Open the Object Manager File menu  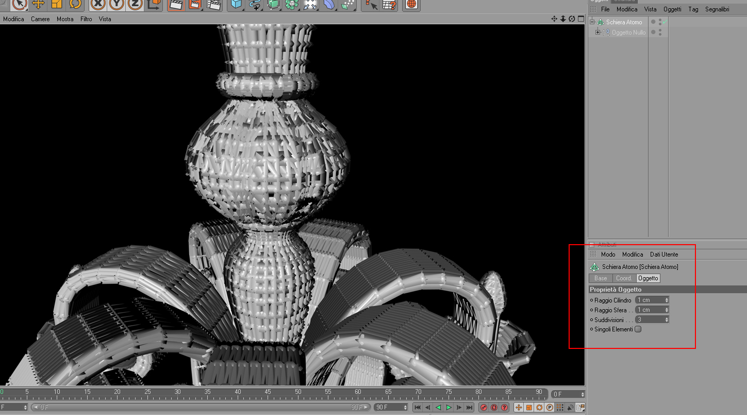pos(605,9)
